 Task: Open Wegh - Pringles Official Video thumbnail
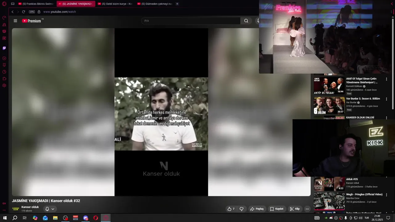click(329, 201)
